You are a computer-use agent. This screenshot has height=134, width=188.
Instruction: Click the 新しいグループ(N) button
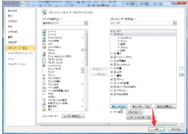tap(141, 106)
